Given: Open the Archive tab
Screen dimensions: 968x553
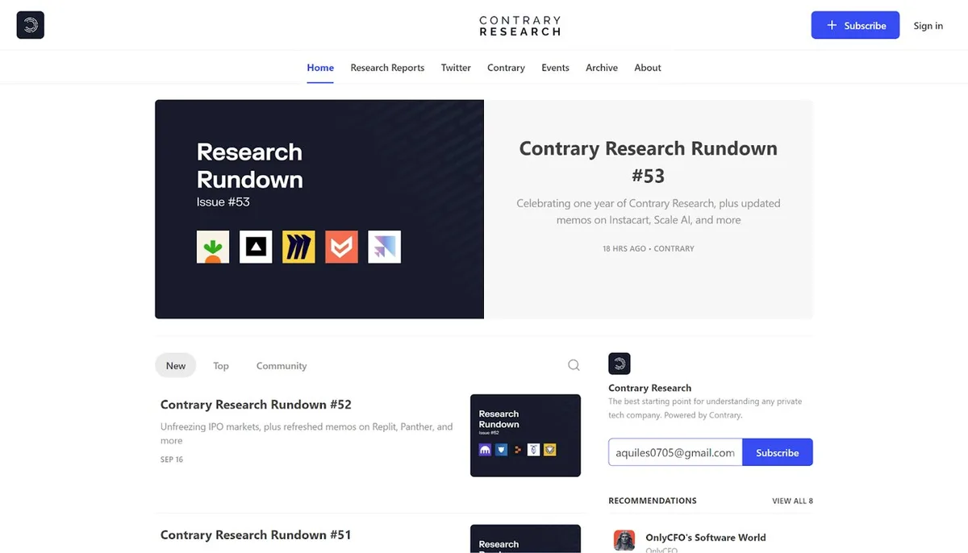Looking at the screenshot, I should pyautogui.click(x=602, y=68).
